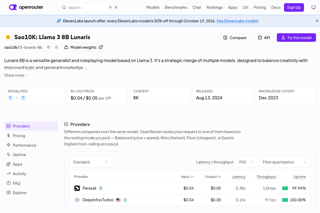Click the DeepInfra verified shield icon
Viewport: 320px width, 213px height.
pos(125,200)
